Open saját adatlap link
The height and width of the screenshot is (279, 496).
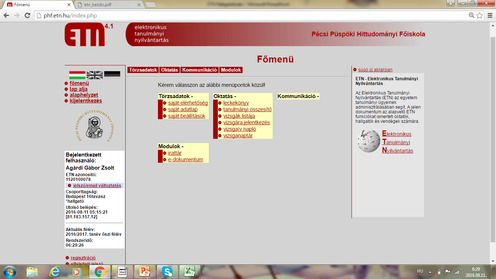pyautogui.click(x=183, y=109)
